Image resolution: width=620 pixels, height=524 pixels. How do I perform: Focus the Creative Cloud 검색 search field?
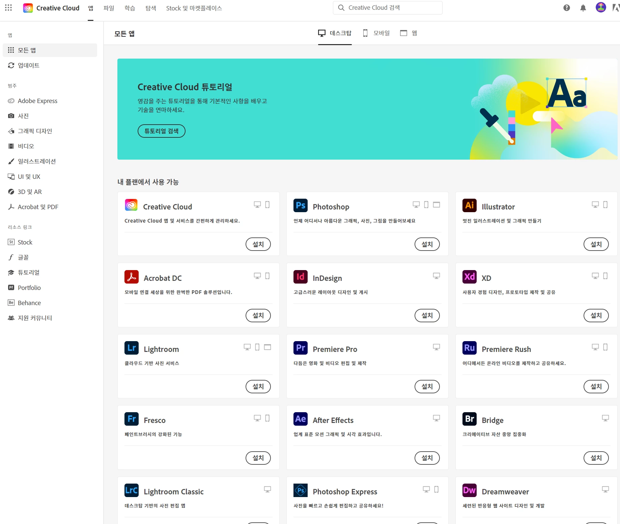coord(388,8)
